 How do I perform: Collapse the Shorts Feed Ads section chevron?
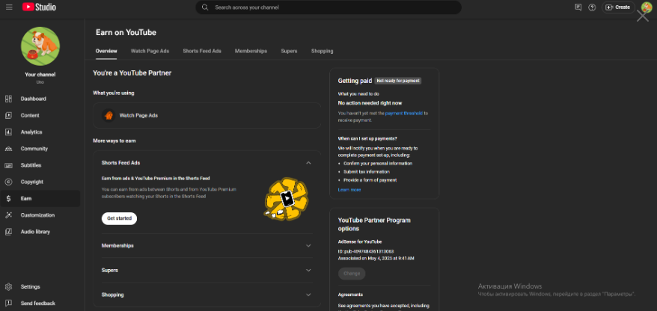click(x=308, y=163)
